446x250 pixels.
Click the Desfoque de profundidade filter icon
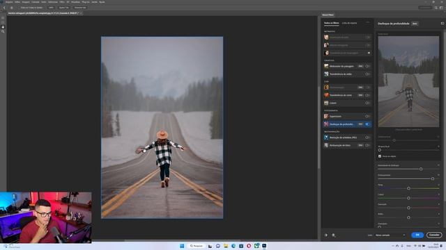click(x=326, y=124)
